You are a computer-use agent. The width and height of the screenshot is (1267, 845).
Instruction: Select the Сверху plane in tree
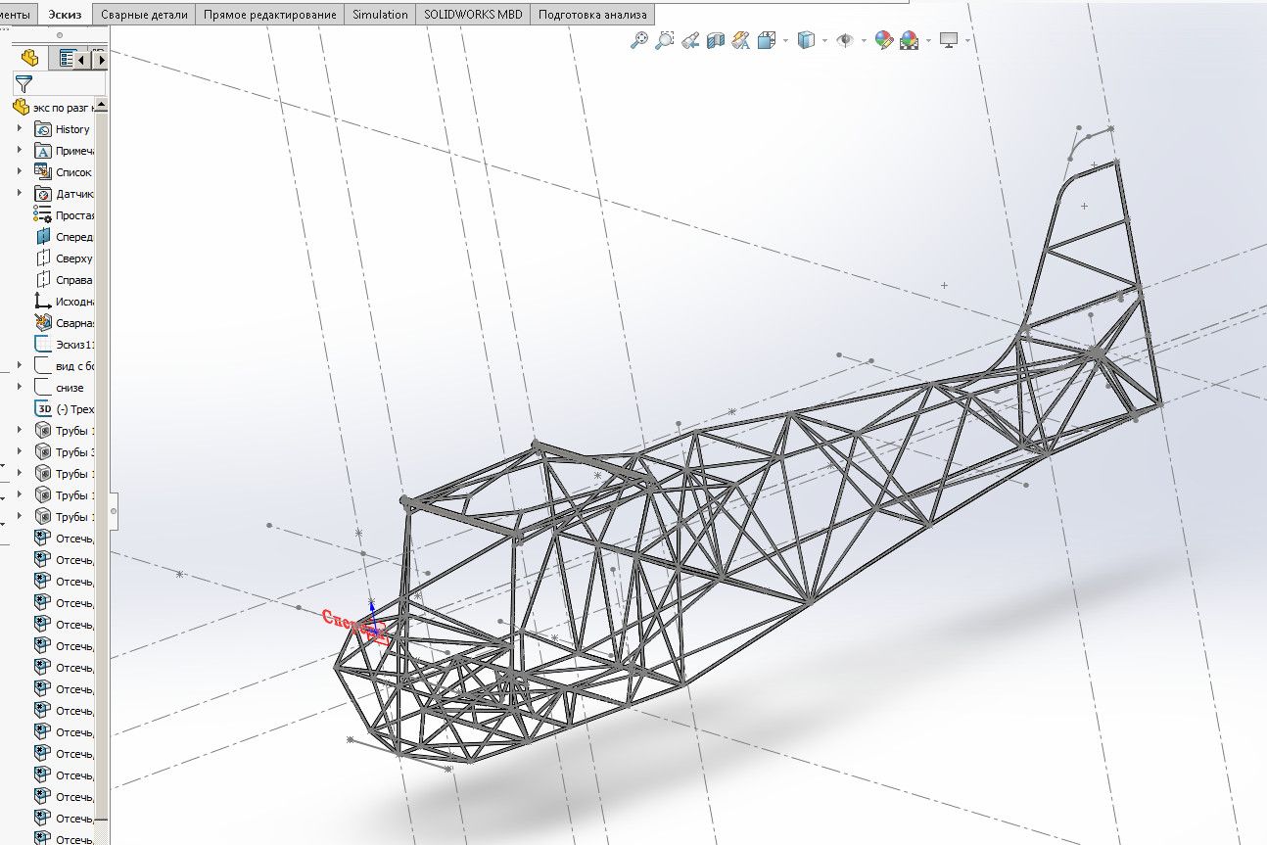[x=73, y=258]
